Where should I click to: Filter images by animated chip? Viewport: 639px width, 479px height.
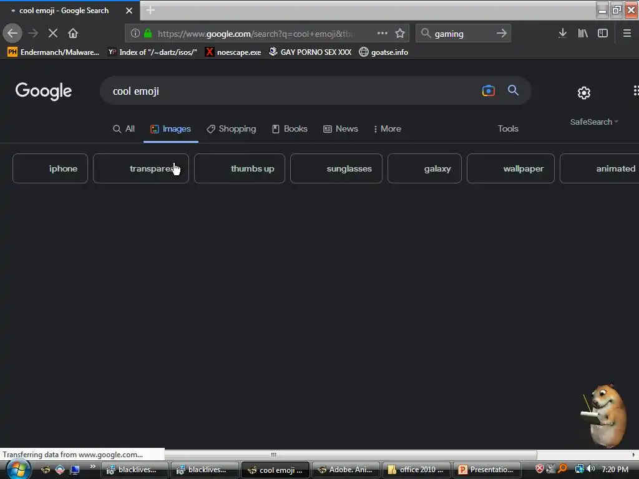tap(600, 168)
